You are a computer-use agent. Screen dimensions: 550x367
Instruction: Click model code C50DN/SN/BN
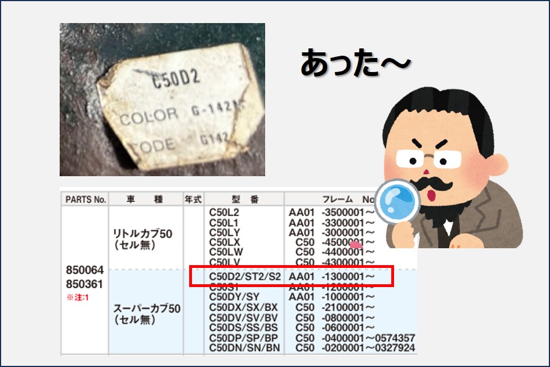pyautogui.click(x=244, y=348)
